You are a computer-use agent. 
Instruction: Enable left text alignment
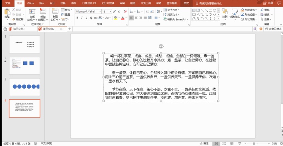pos(132,18)
